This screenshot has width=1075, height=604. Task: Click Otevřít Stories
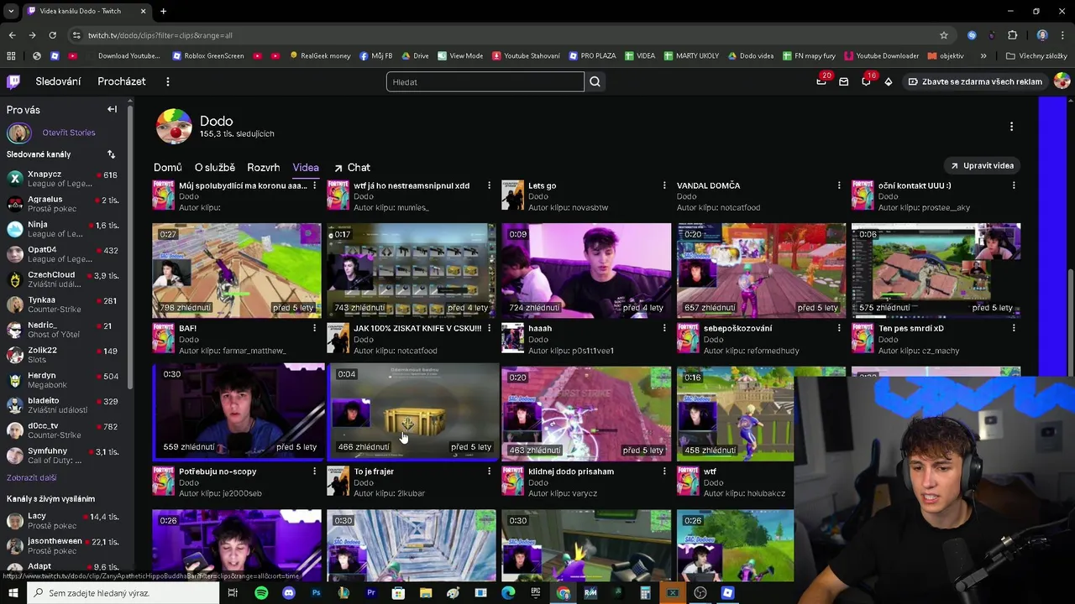pos(70,133)
